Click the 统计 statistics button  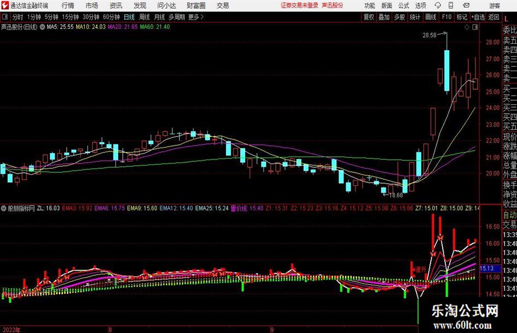pyautogui.click(x=415, y=17)
